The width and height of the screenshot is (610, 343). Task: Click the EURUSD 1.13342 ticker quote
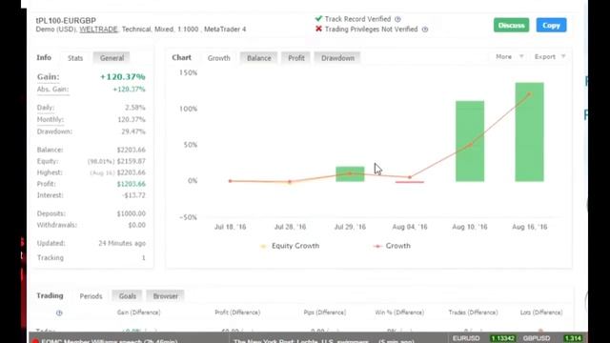pos(484,339)
